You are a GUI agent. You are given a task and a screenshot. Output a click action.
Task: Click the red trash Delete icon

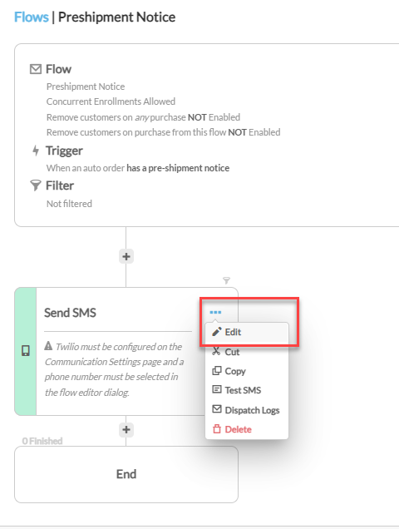coord(216,429)
